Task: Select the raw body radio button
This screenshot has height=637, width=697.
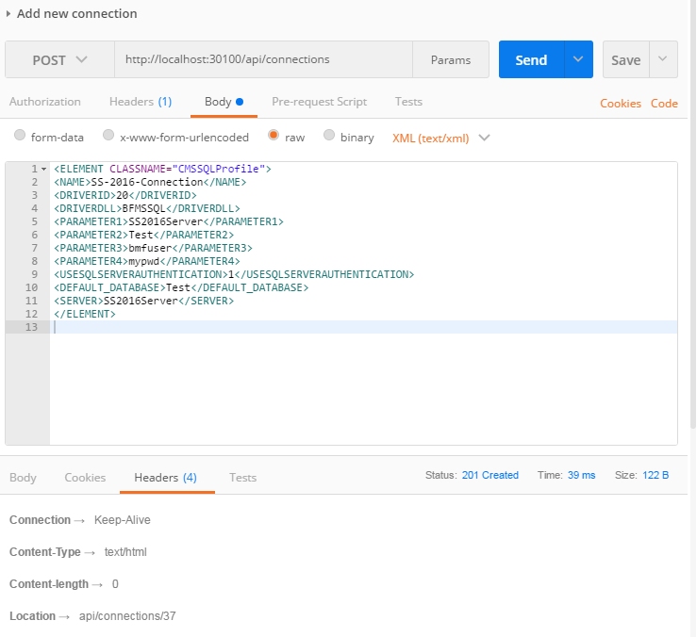Action: point(274,135)
